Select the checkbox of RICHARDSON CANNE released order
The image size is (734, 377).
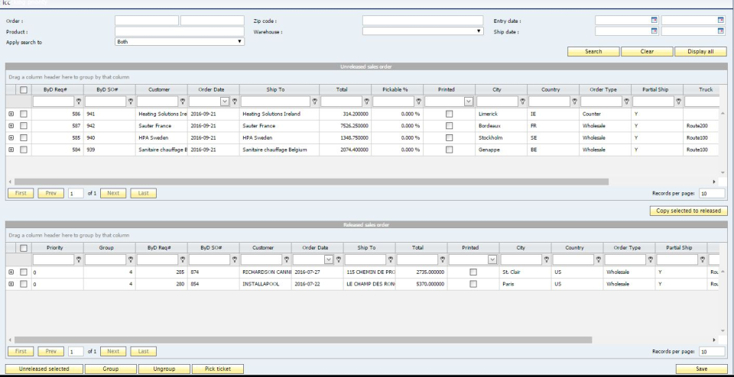[x=24, y=272]
